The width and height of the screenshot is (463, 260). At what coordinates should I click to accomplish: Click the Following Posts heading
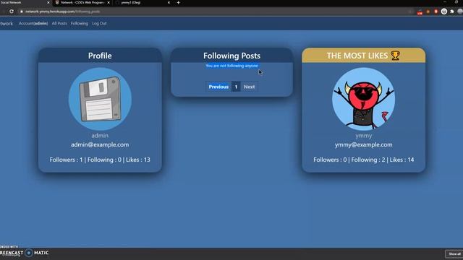pos(231,56)
